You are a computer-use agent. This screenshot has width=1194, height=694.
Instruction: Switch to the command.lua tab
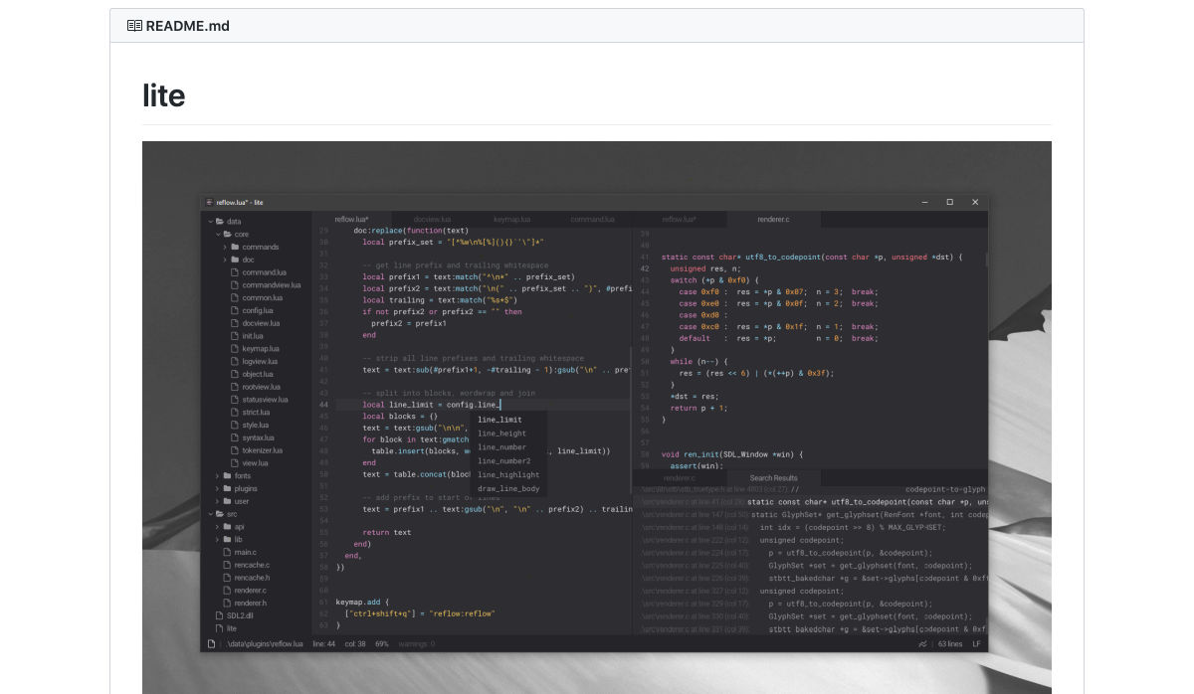pyautogui.click(x=591, y=219)
